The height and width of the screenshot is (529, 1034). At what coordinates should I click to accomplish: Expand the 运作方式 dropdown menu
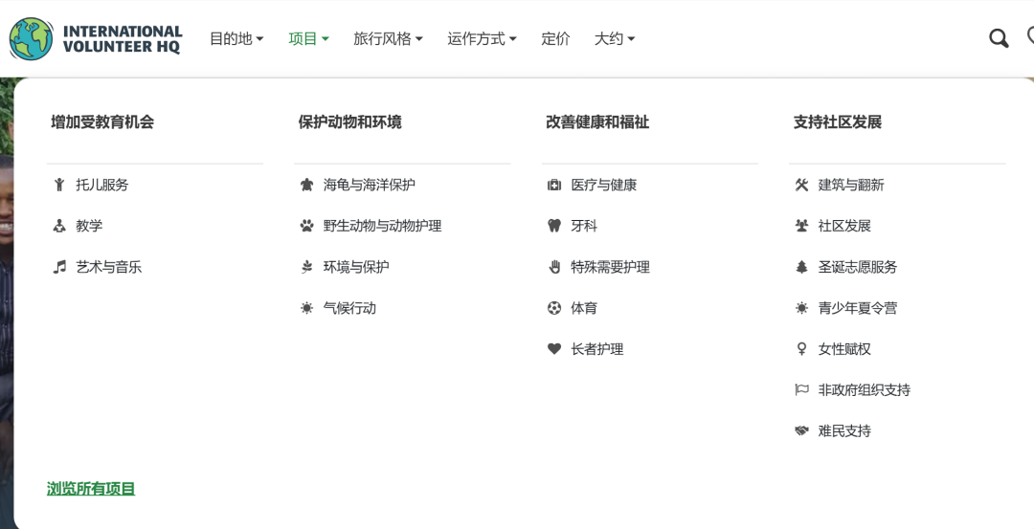482,39
